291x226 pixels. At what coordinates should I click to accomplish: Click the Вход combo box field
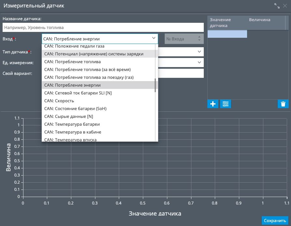pos(100,39)
